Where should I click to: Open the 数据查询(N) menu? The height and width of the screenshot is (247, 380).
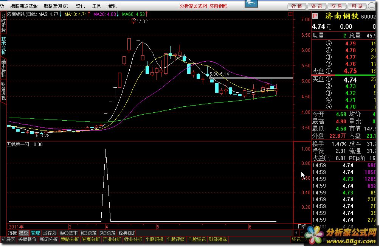coord(56,6)
